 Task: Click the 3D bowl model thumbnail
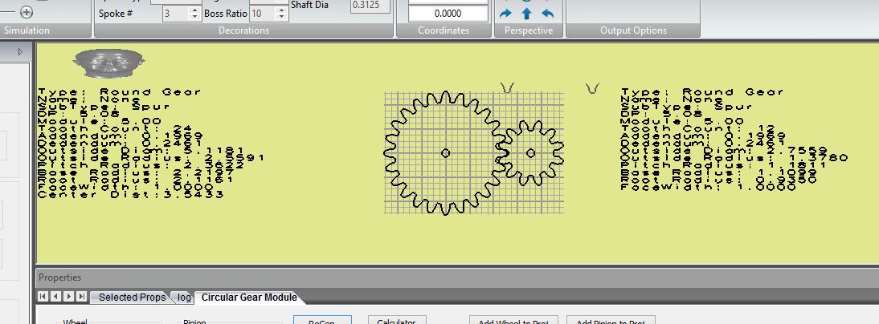tap(108, 63)
